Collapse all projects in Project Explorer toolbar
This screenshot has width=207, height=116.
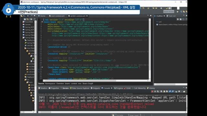point(25,19)
